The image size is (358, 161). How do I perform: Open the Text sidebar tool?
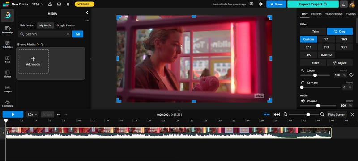pyautogui.click(x=8, y=59)
